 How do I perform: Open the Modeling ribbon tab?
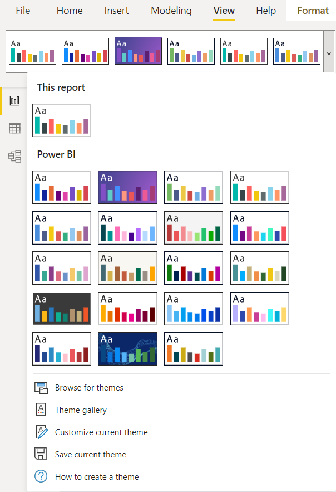pos(171,11)
